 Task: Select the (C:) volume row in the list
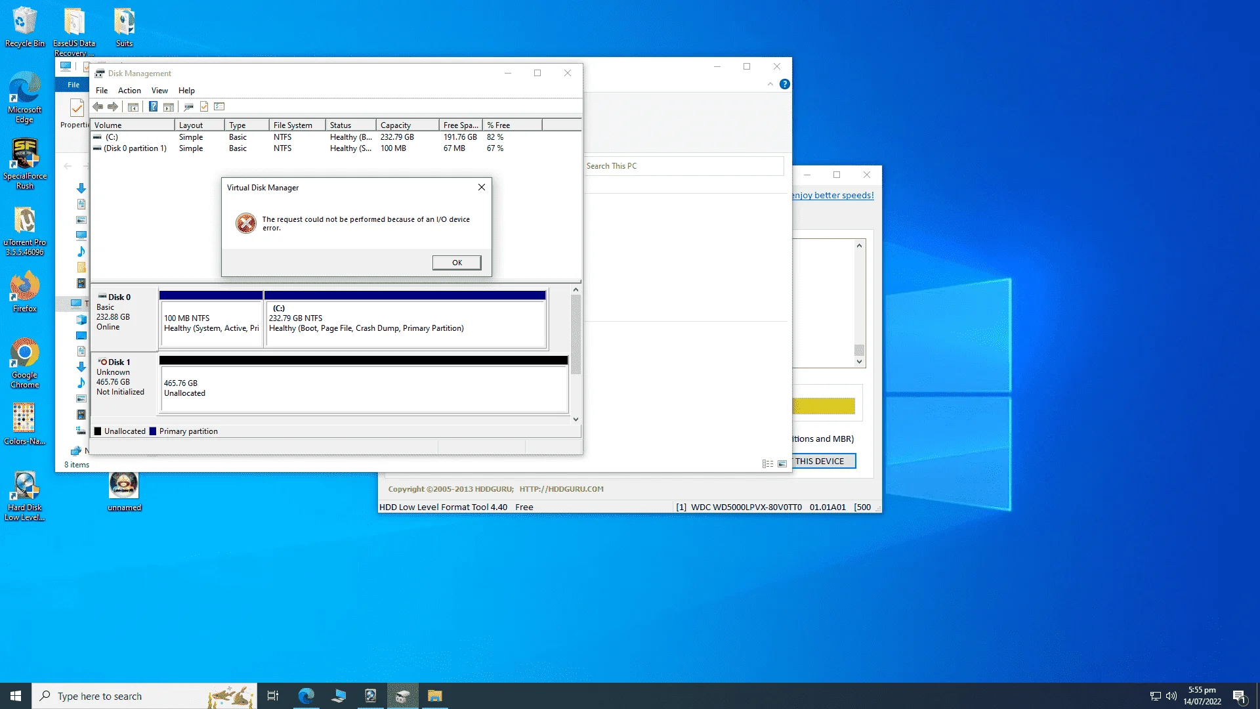coord(335,137)
